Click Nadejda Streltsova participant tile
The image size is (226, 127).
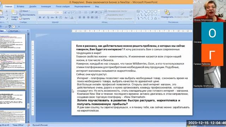pos(209,77)
